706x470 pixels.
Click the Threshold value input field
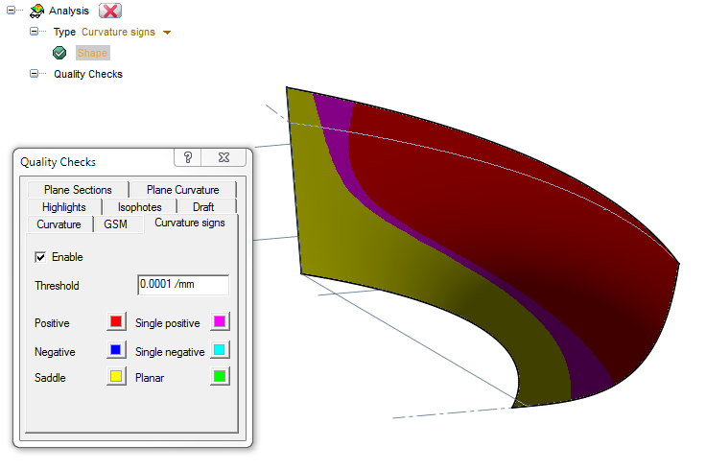tap(183, 285)
